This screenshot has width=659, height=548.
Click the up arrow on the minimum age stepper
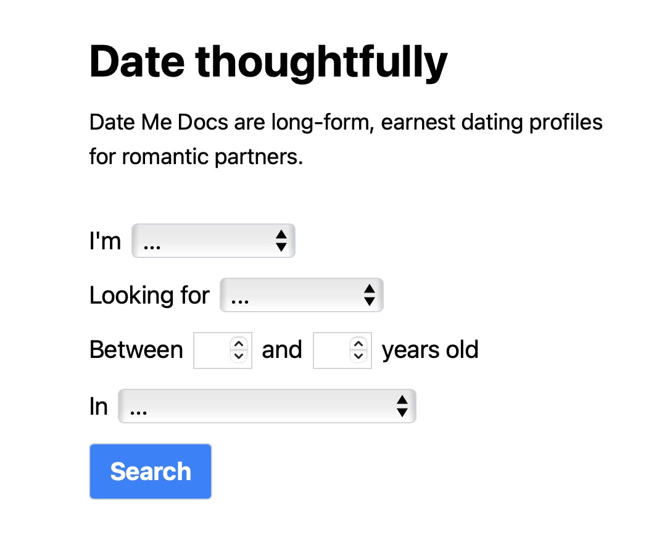239,344
